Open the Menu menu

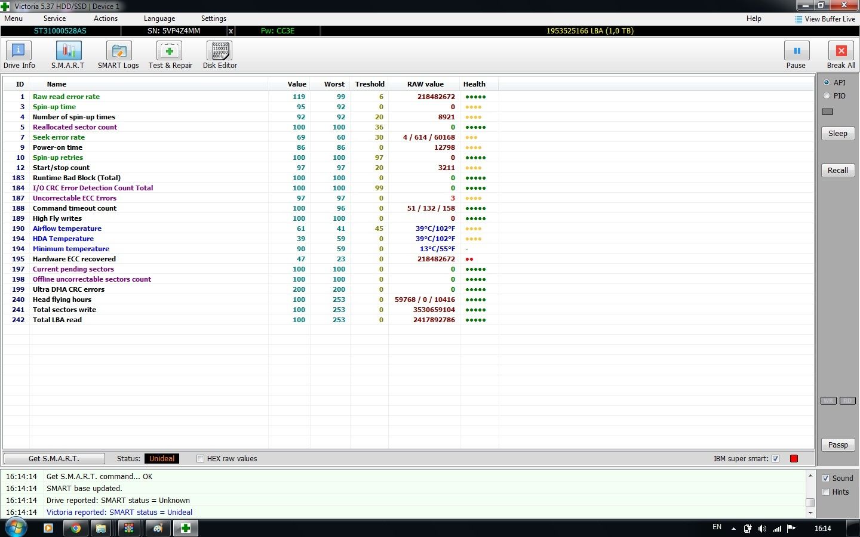tap(13, 18)
